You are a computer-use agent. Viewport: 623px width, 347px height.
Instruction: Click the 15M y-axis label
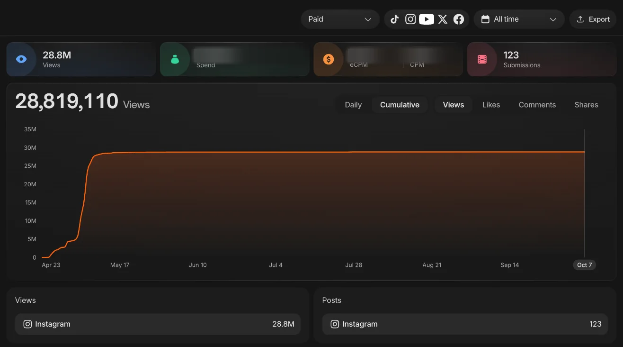[30, 202]
